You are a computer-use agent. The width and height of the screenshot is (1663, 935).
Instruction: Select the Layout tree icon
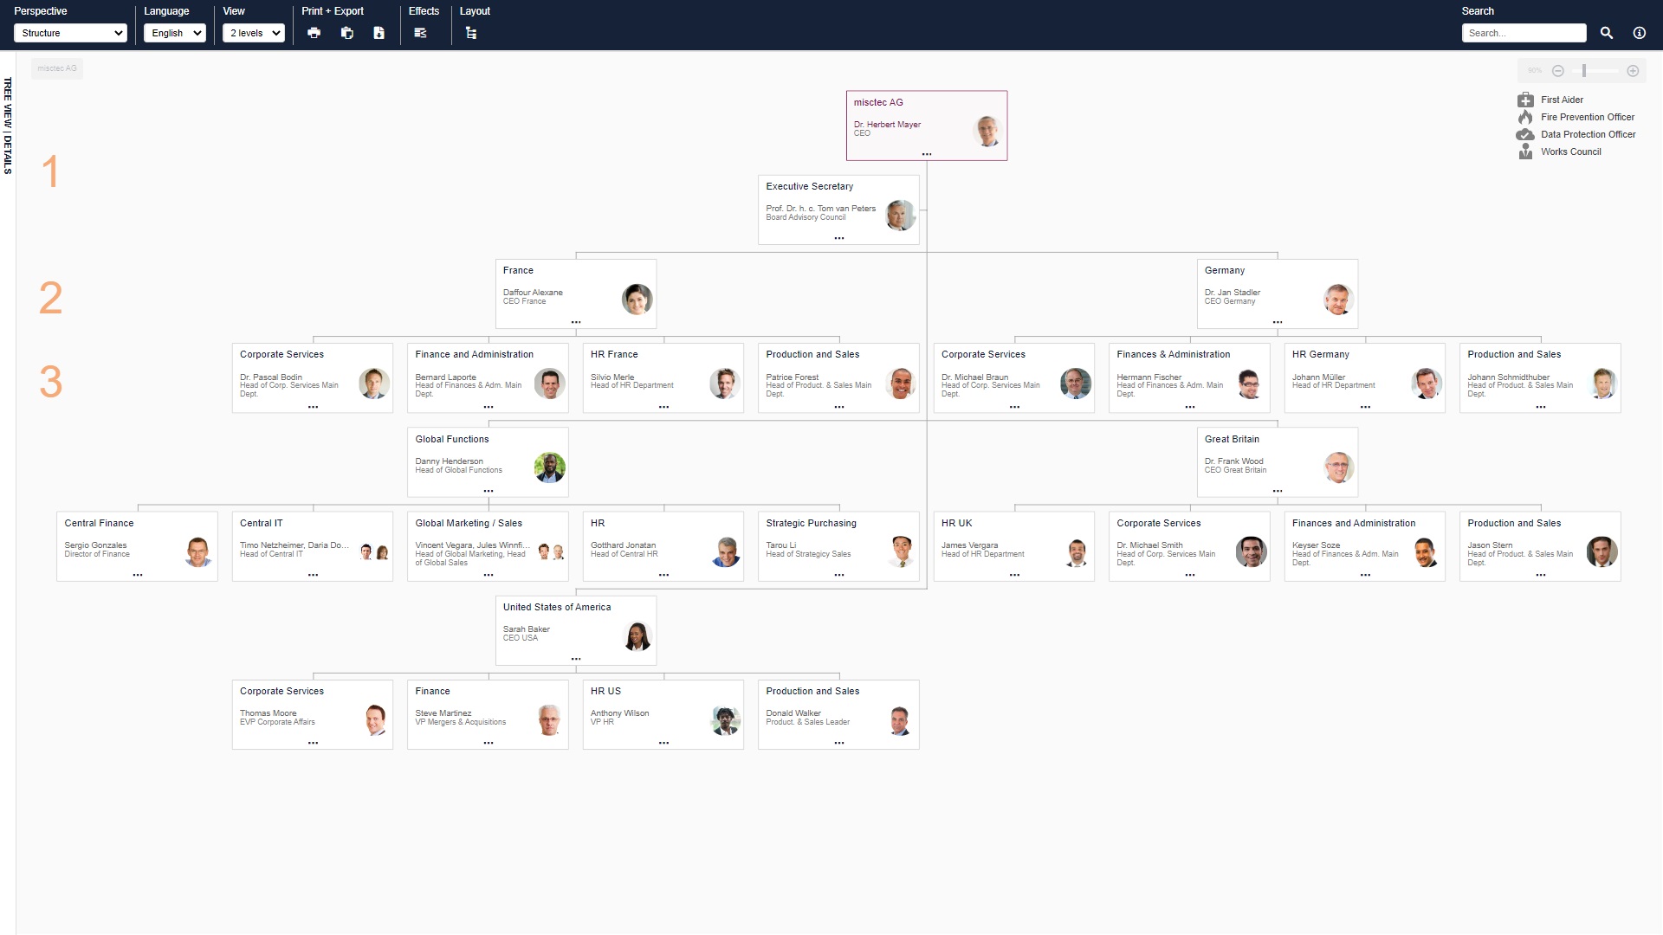(x=470, y=32)
